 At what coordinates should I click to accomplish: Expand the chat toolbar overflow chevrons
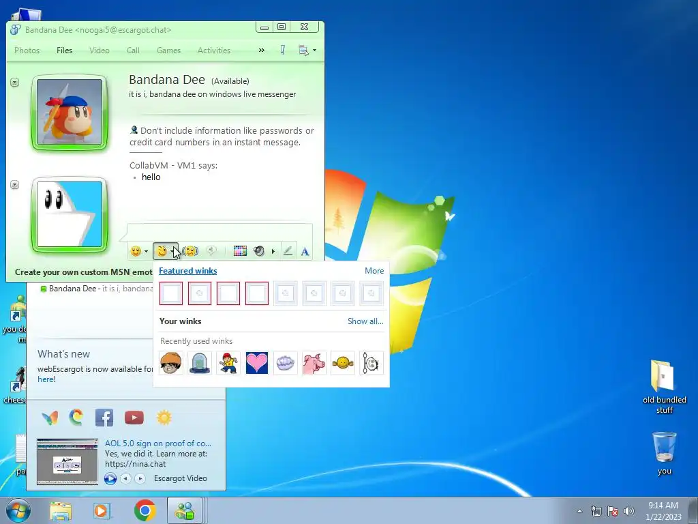click(262, 50)
